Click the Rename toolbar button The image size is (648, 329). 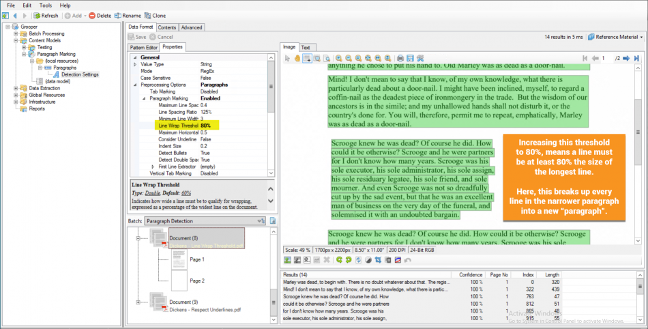(128, 15)
